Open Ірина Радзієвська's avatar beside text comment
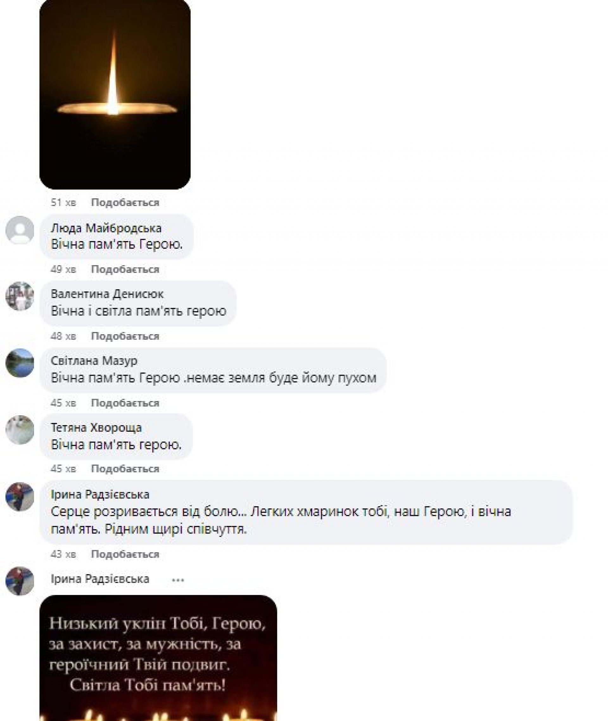608x721 pixels. 20,497
